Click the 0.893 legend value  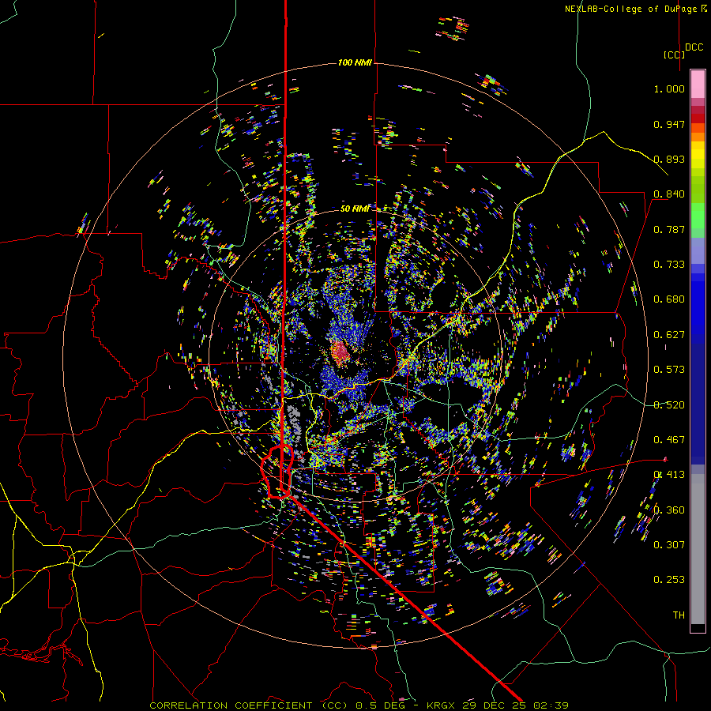point(669,159)
